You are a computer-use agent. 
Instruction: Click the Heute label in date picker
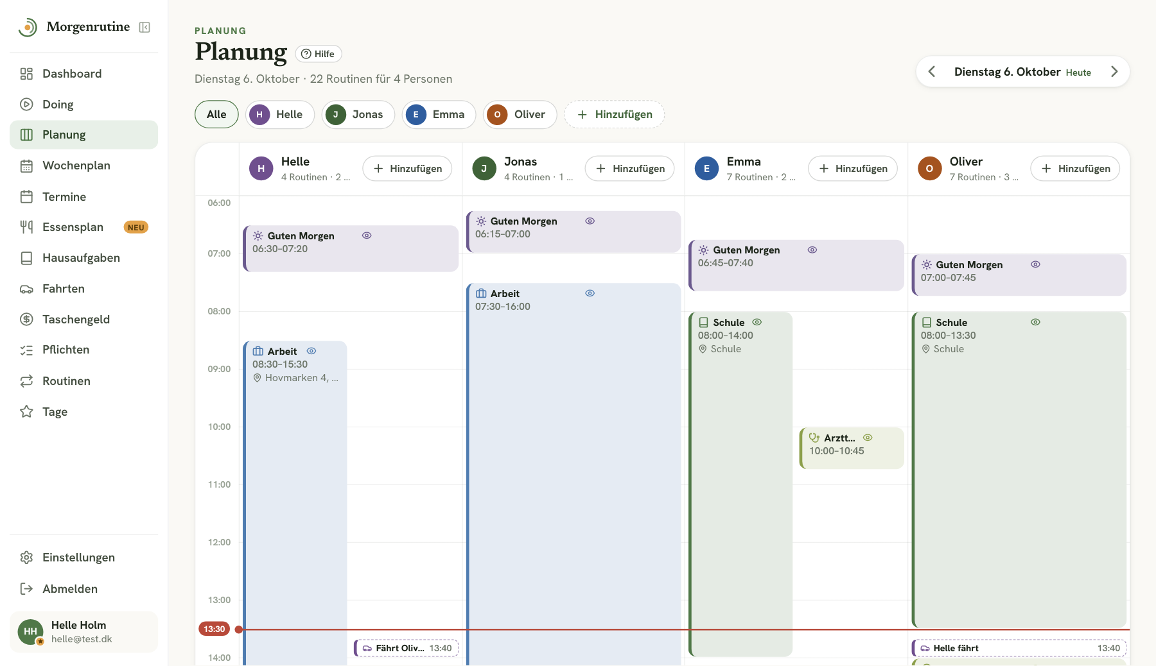[x=1078, y=73]
